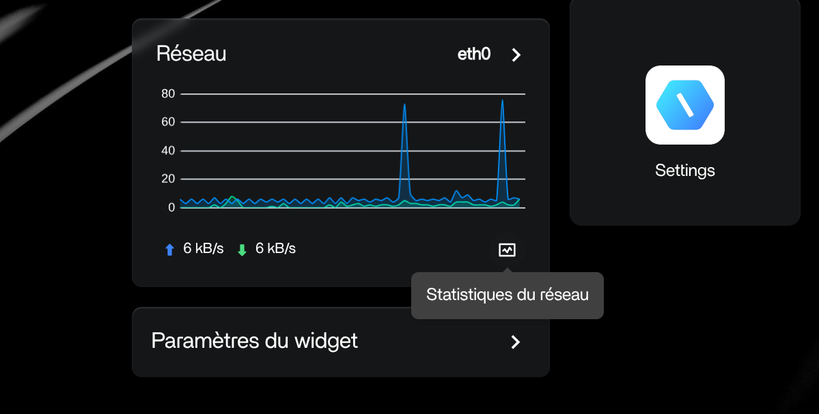819x414 pixels.
Task: Click the blue upload arrow icon
Action: tap(170, 250)
